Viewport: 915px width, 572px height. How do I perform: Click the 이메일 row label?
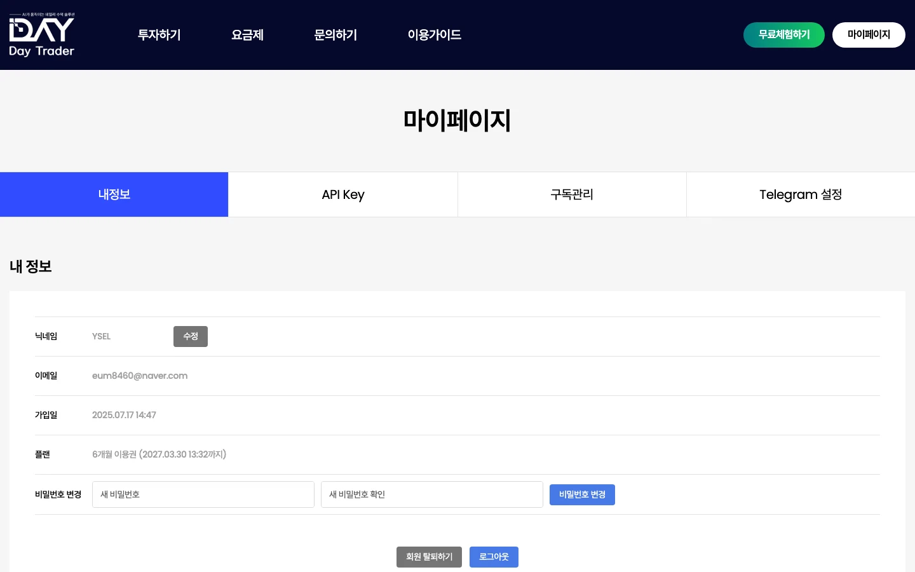[46, 376]
